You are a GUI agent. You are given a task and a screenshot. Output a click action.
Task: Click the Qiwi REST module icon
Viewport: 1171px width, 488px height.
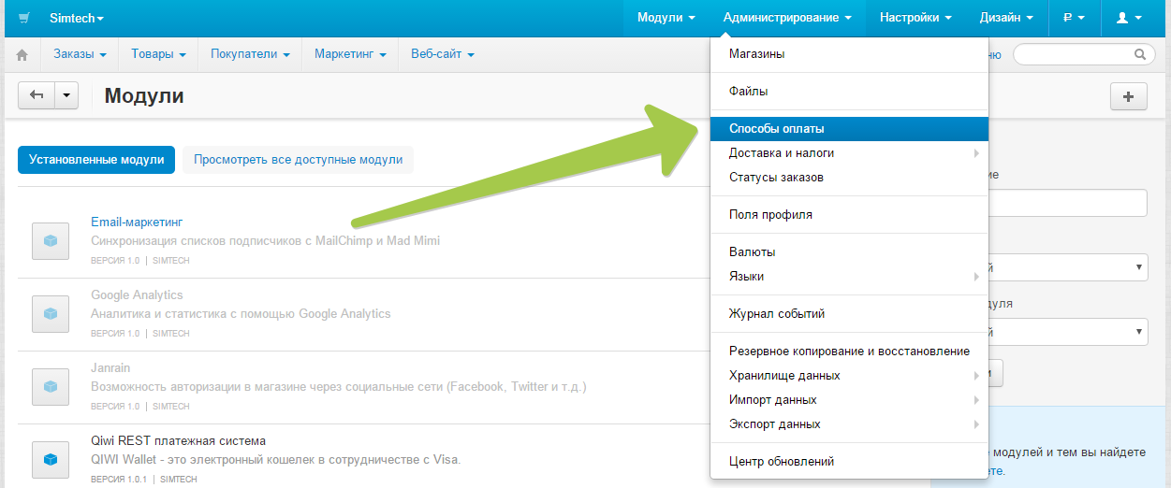pyautogui.click(x=51, y=459)
